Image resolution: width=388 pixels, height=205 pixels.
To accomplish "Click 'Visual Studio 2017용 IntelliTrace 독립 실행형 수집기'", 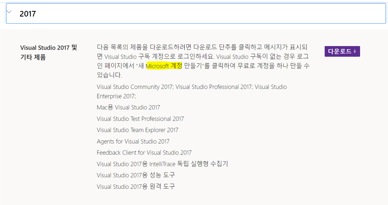I will (162, 164).
